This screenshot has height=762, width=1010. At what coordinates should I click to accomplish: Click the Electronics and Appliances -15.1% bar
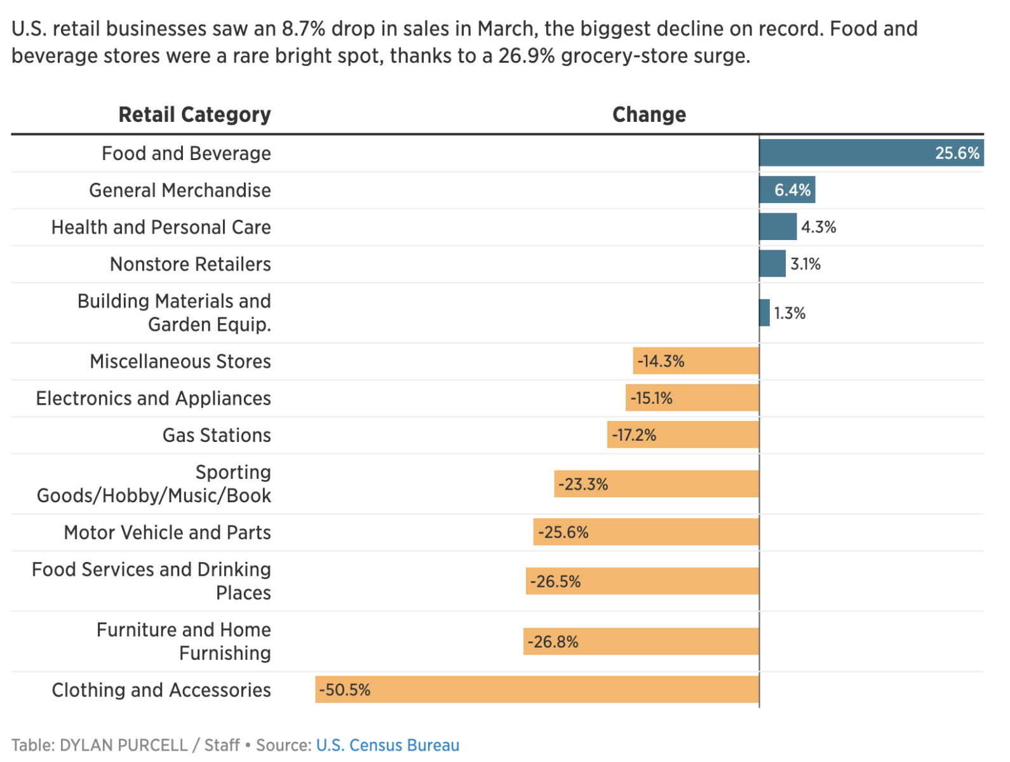tap(692, 398)
